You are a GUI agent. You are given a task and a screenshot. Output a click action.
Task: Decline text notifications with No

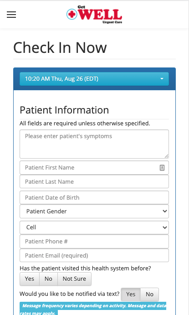click(149, 294)
